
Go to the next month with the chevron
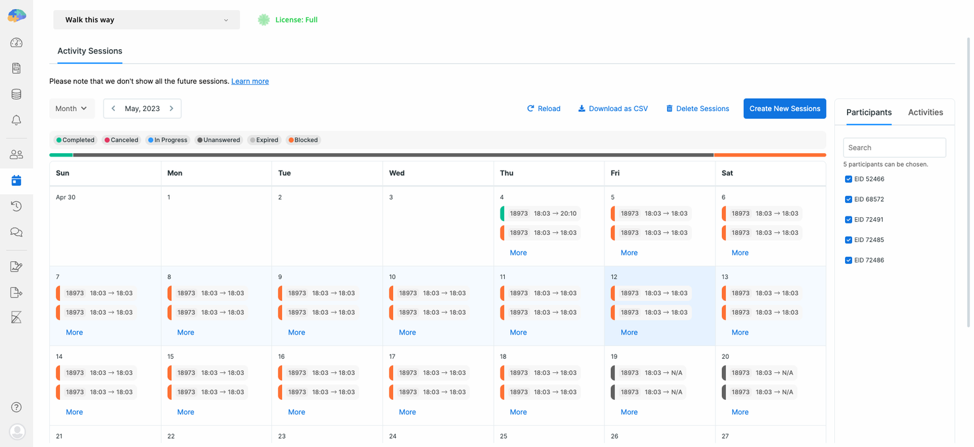coord(171,108)
